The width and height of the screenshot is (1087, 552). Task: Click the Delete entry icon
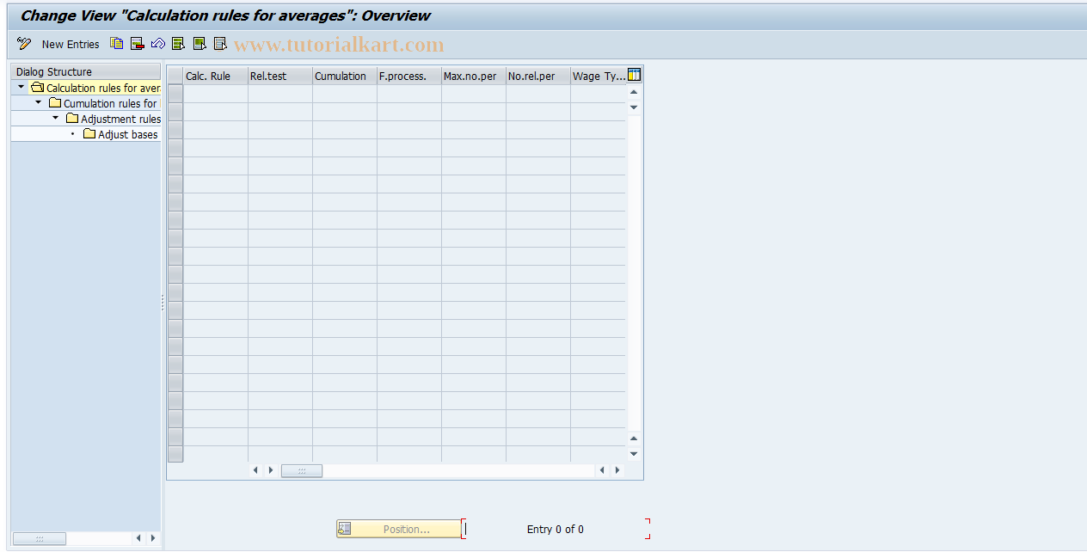point(138,44)
